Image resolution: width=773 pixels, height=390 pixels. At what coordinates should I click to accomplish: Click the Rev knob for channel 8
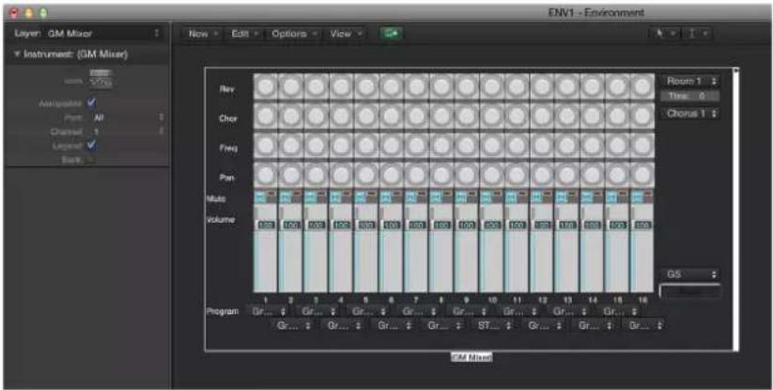(441, 86)
